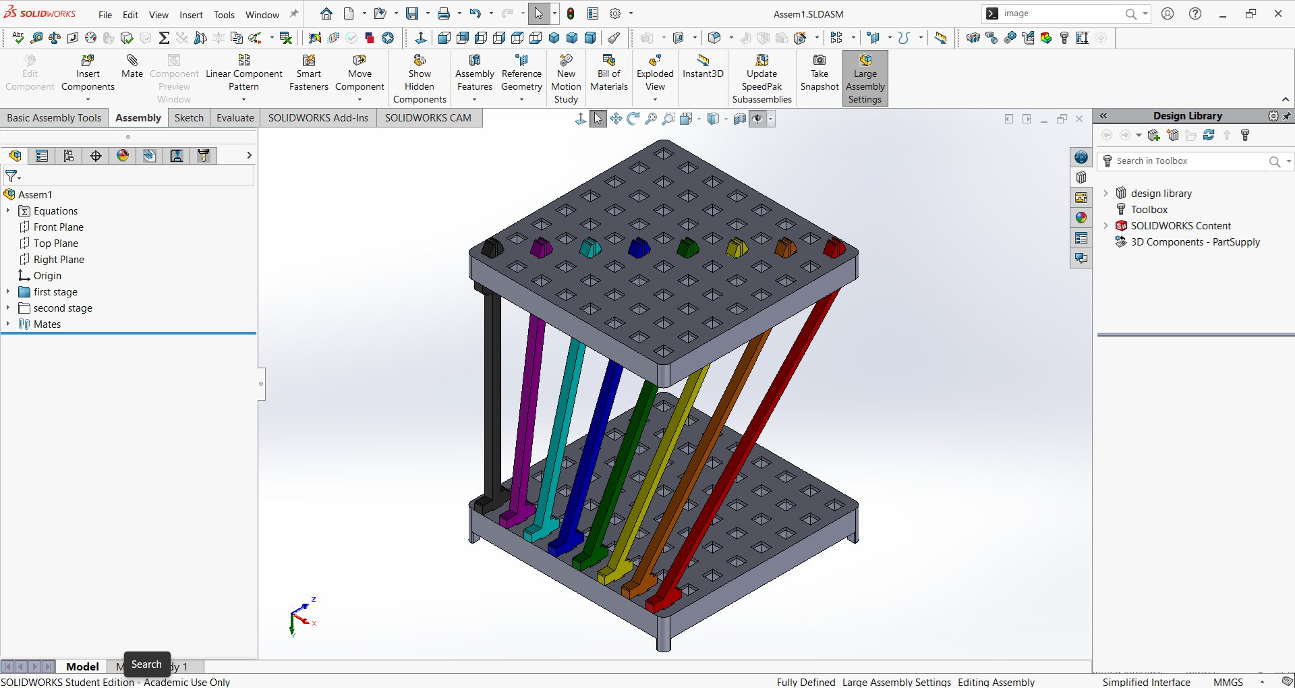Expand the Mates tree node
The width and height of the screenshot is (1295, 688).
(8, 324)
